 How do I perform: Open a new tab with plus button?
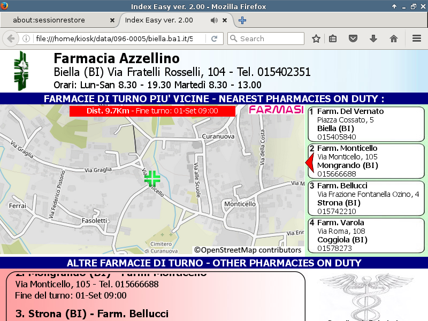tap(242, 20)
